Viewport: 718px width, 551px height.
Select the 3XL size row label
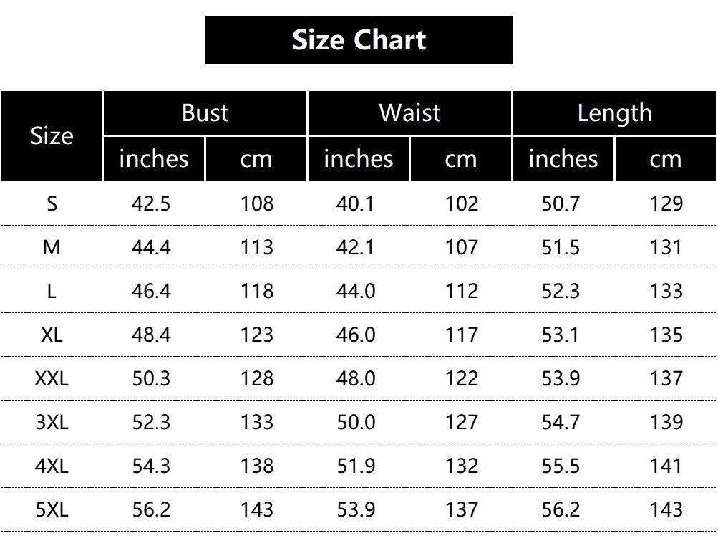[x=52, y=422]
